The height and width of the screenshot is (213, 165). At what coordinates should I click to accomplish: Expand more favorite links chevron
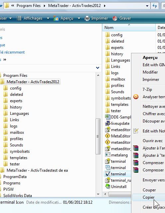(5, 60)
